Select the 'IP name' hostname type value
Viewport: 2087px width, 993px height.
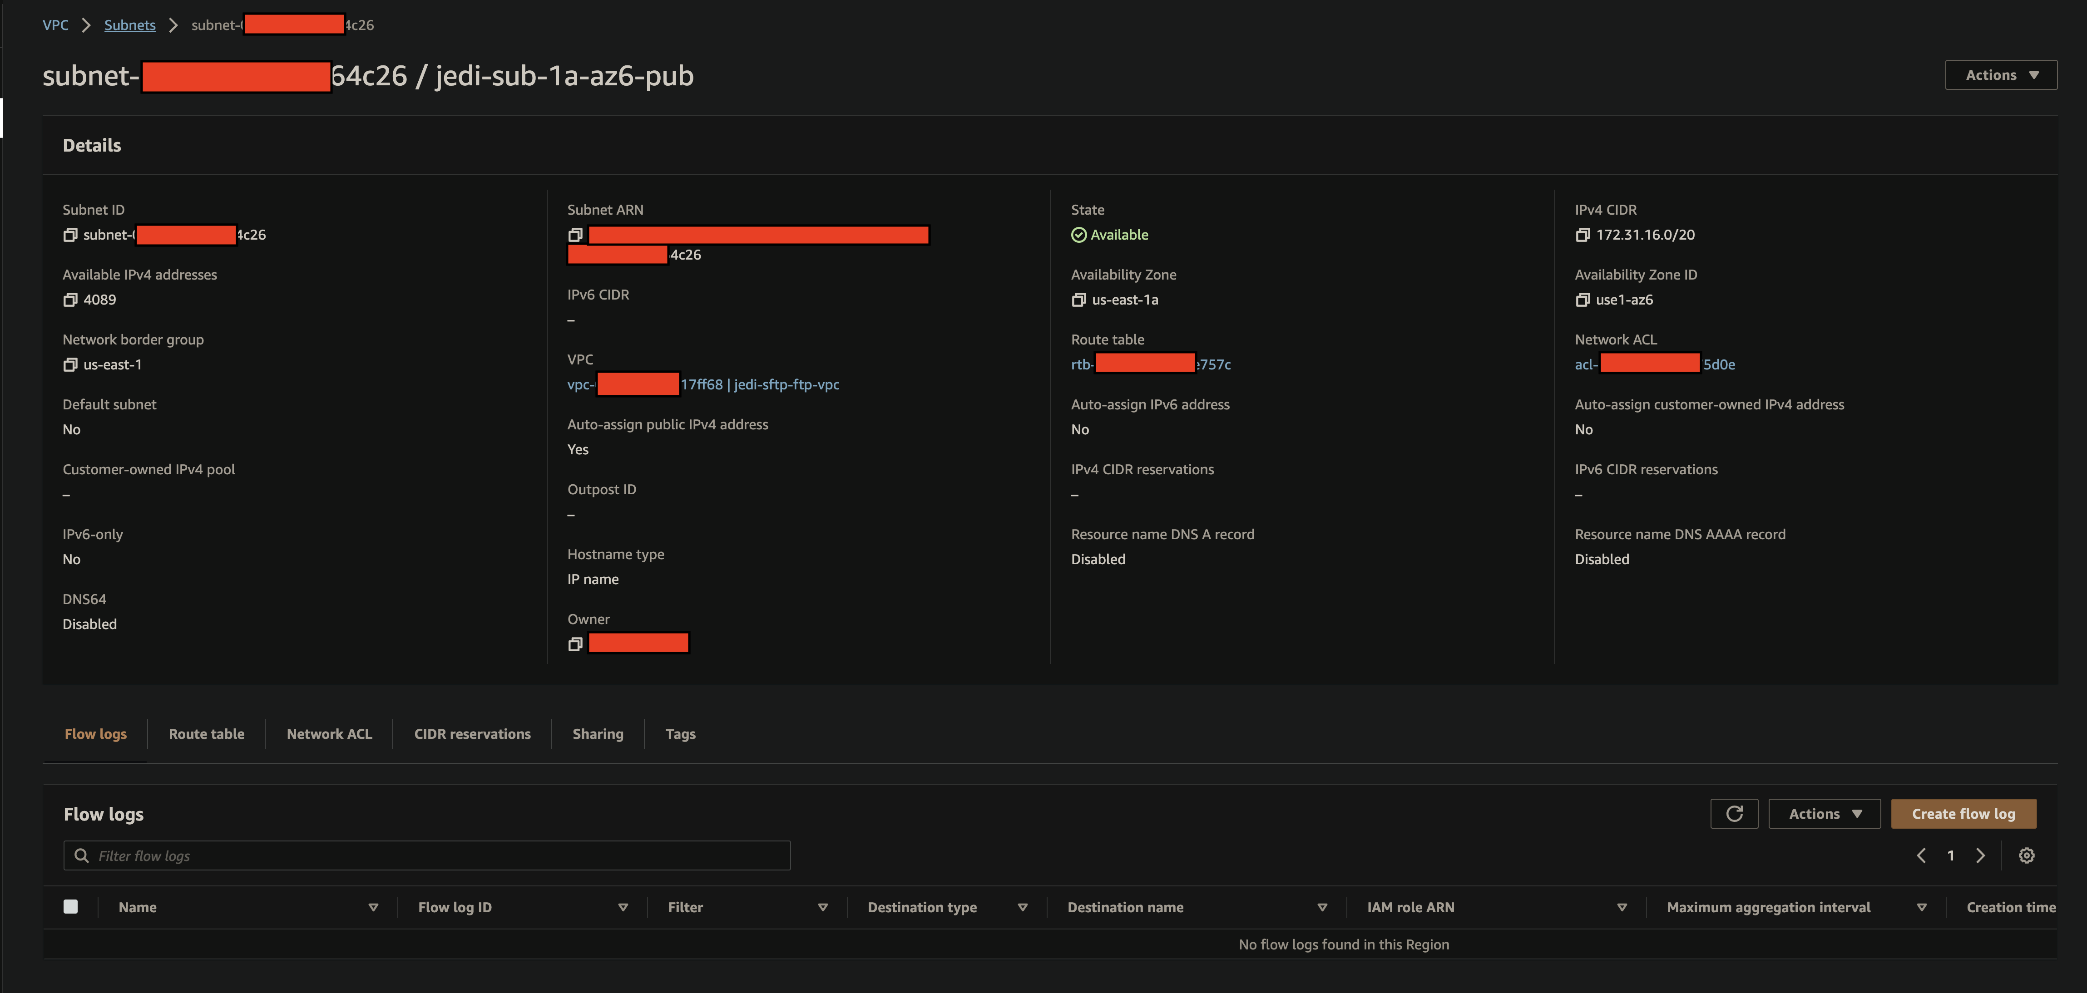593,579
